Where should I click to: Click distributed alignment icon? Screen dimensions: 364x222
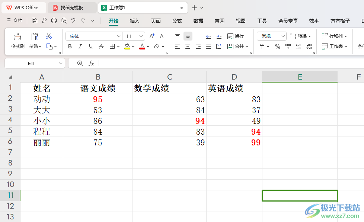[219, 46]
